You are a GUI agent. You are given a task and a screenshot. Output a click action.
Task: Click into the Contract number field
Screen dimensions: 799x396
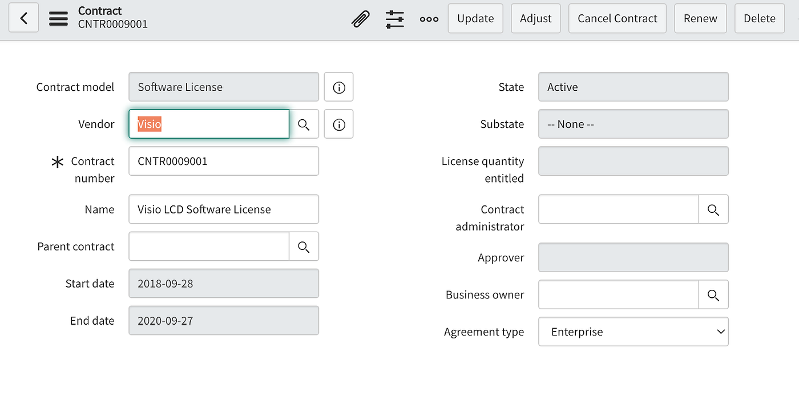pyautogui.click(x=224, y=161)
